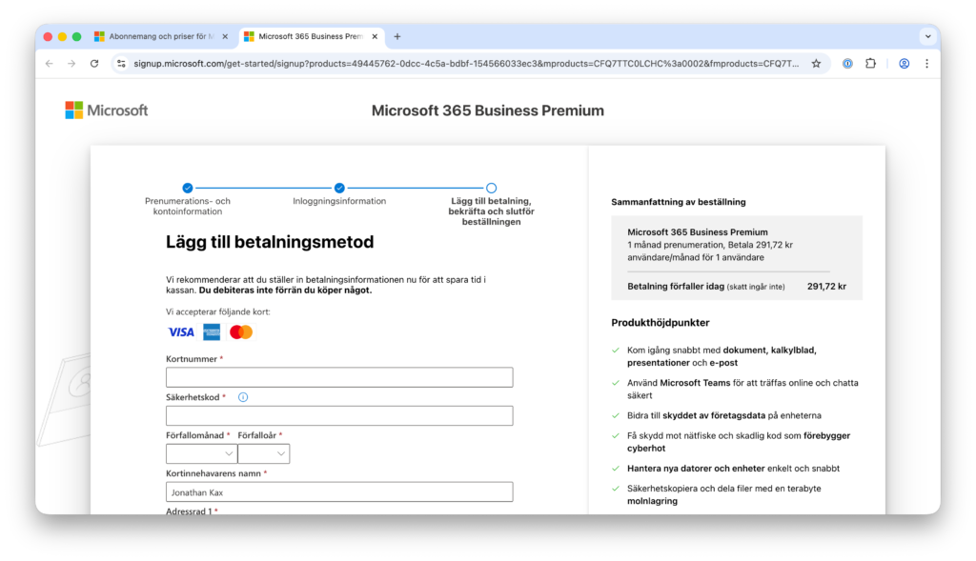The image size is (976, 561).
Task: Reload the page with the refresh icon
Action: click(94, 64)
